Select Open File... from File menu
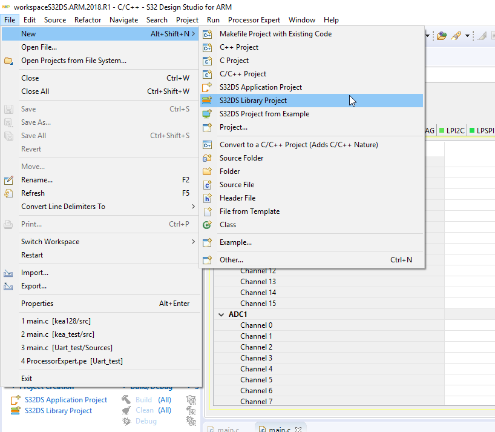Screen dimensions: 495x432 (x=101, y=47)
